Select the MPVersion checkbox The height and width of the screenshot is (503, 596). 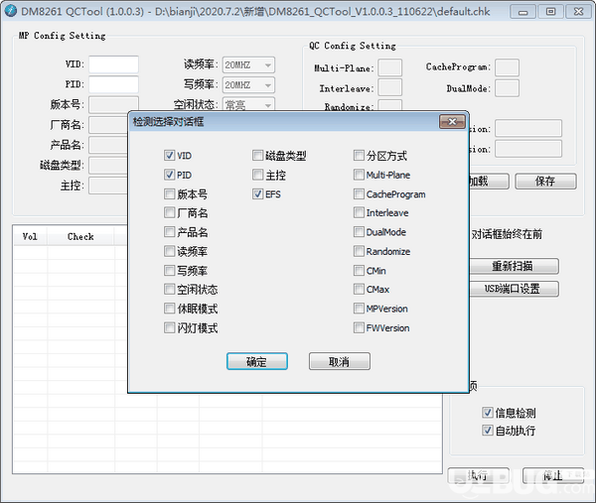click(x=359, y=309)
